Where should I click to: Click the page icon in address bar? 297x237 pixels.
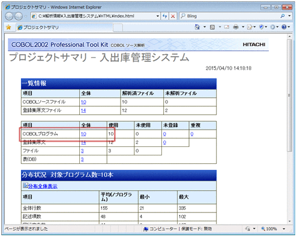click(x=34, y=16)
